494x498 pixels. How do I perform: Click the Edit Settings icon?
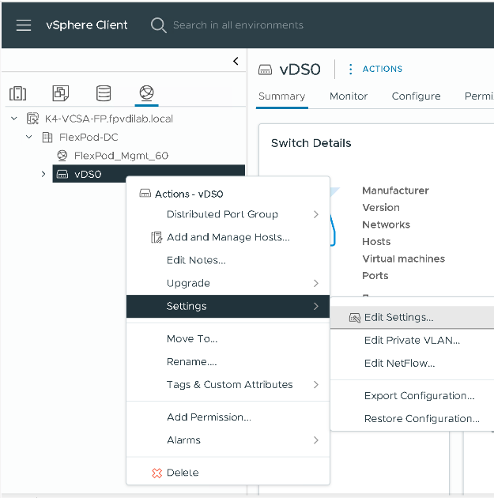[x=355, y=318]
